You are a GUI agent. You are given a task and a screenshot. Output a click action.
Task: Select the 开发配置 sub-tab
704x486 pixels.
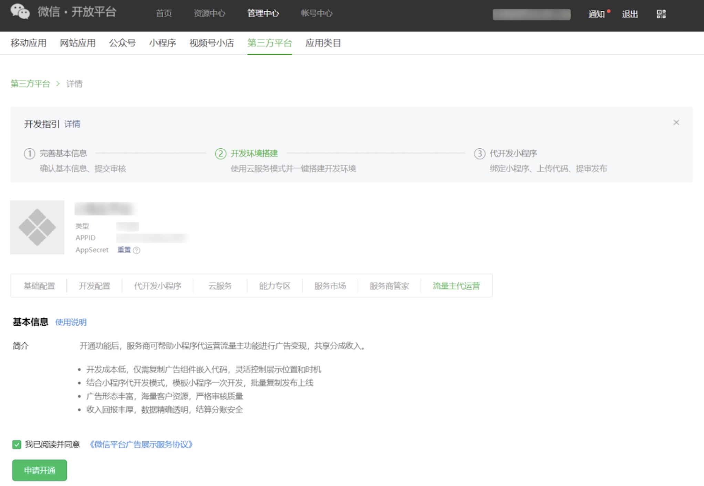click(x=94, y=286)
